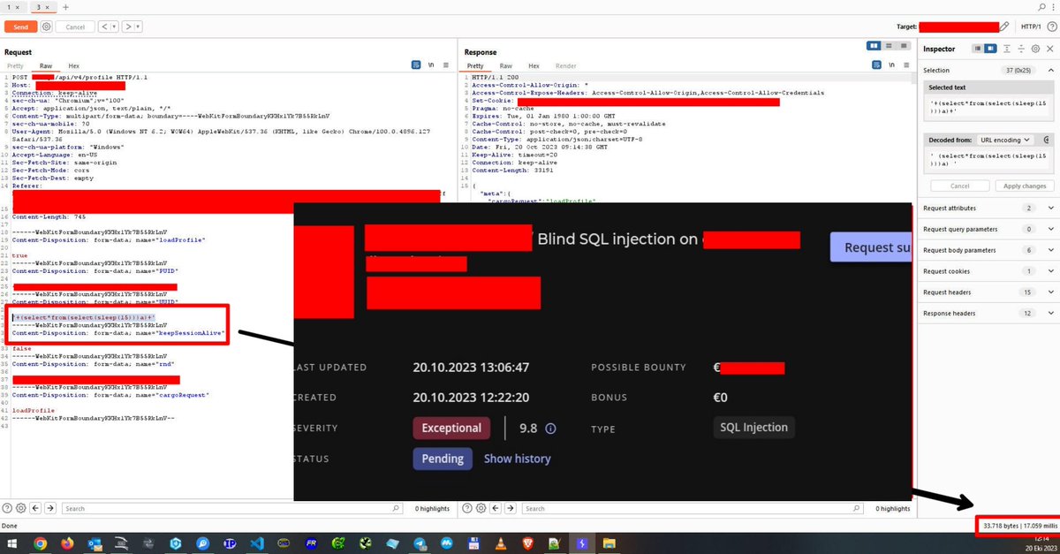Cancel Inspector decoded text changes

[959, 186]
